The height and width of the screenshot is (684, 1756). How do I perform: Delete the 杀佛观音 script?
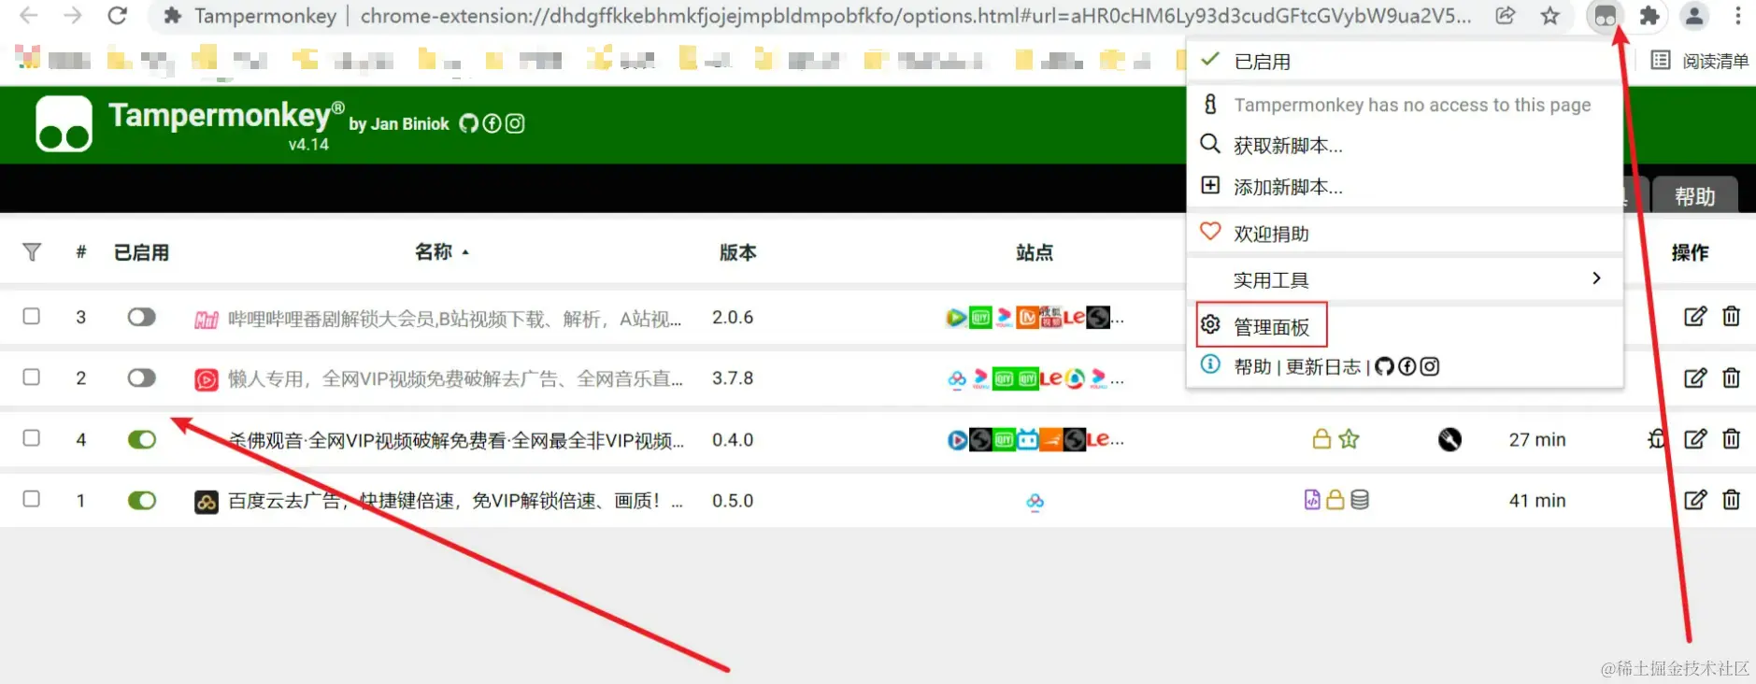(1731, 439)
